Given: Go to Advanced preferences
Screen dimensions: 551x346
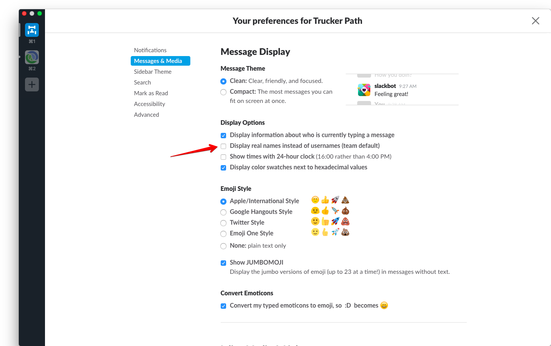Looking at the screenshot, I should (146, 114).
